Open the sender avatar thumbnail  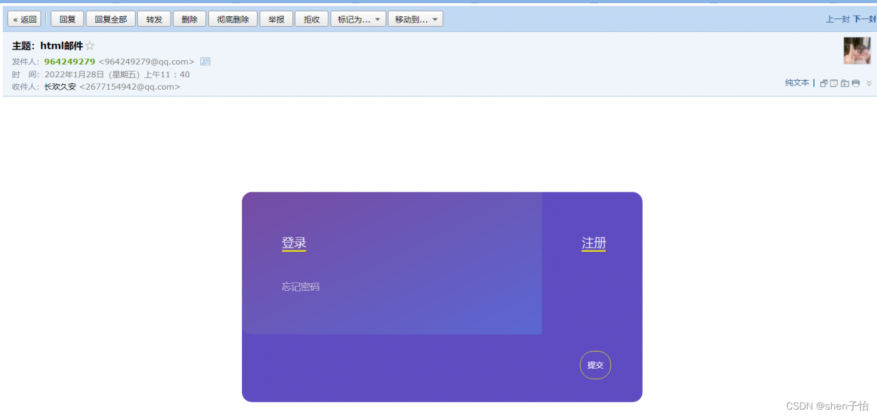(857, 51)
